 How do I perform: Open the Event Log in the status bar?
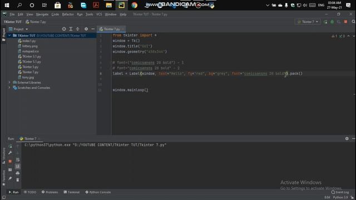340,192
